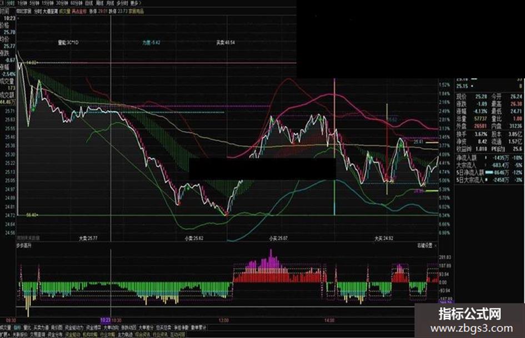
Task: Click the 最高 value in quote panel
Action: point(516,104)
